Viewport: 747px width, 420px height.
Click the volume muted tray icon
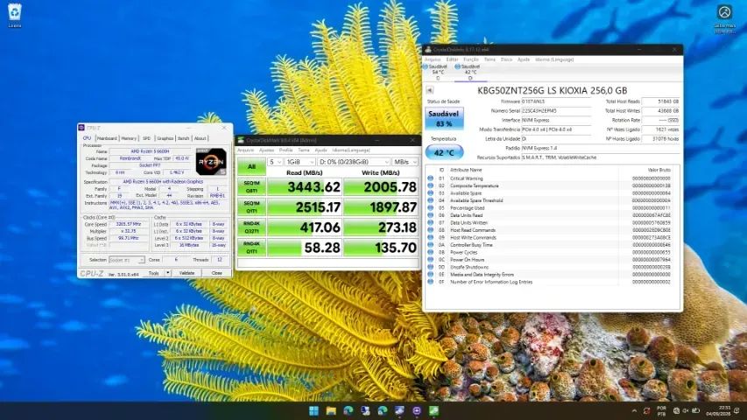686,410
